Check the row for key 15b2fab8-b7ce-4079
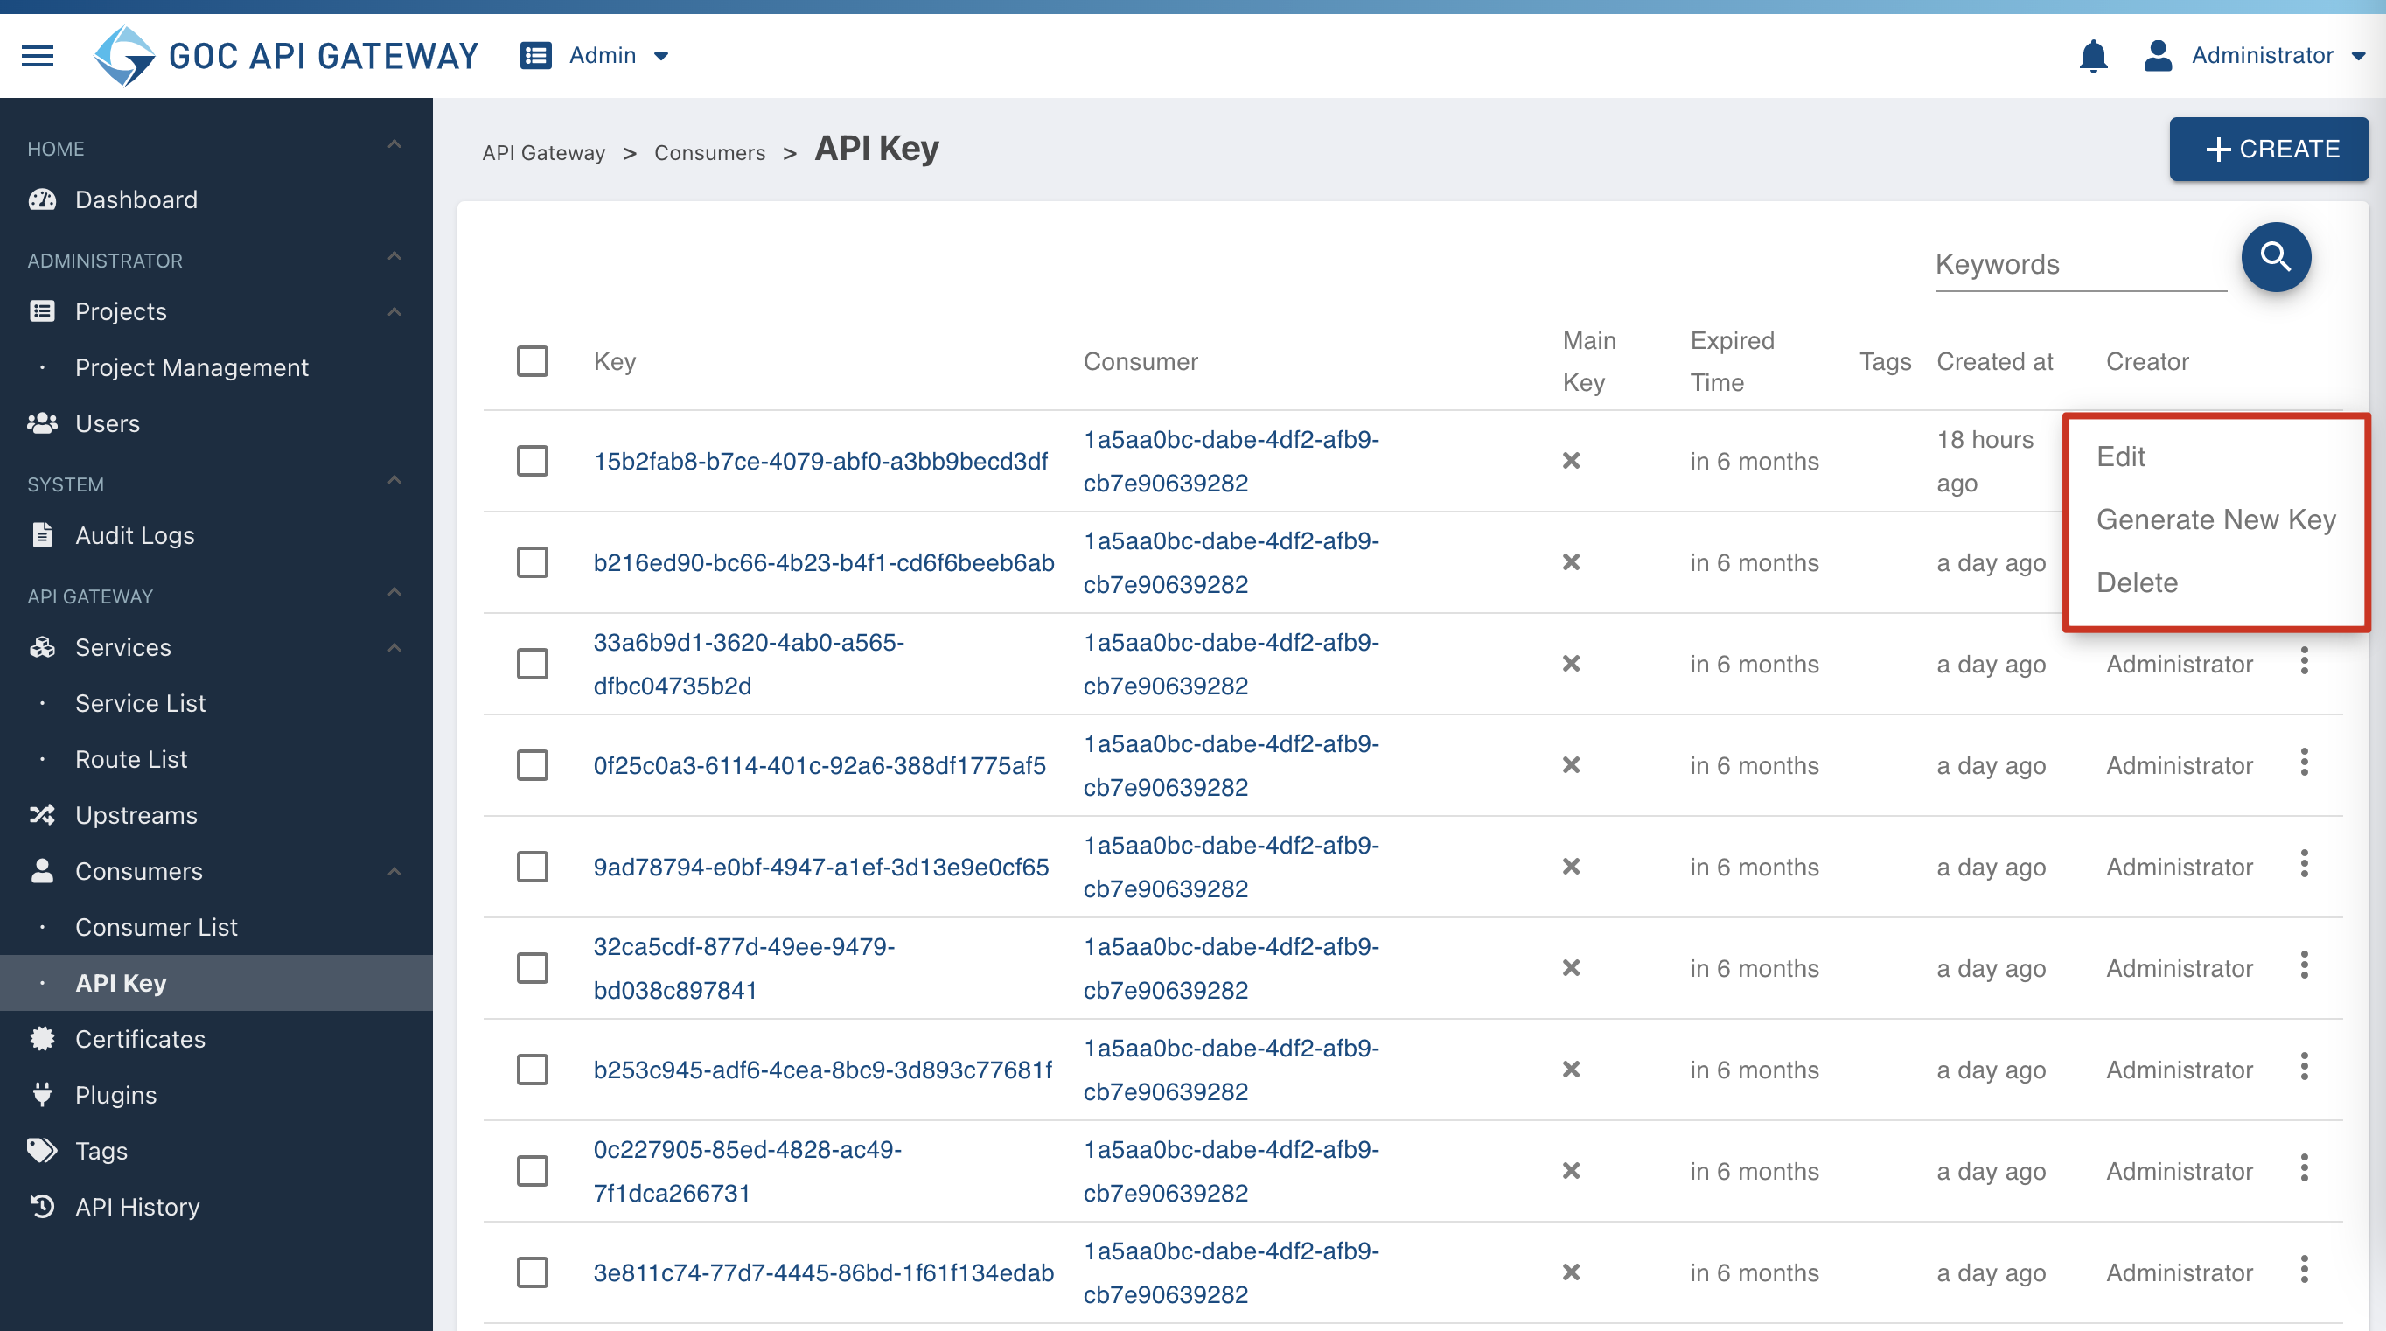 (x=533, y=460)
